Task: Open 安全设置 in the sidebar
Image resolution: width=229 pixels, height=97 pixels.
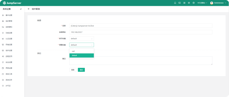Action: coord(9,62)
